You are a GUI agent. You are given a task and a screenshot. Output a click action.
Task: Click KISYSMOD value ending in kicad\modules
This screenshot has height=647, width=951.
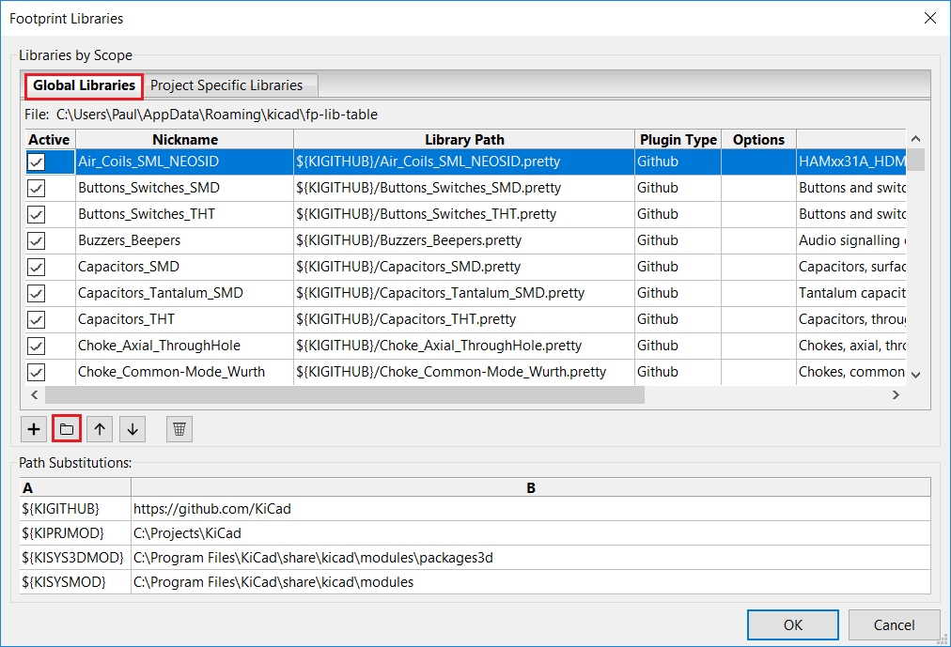[x=531, y=581]
